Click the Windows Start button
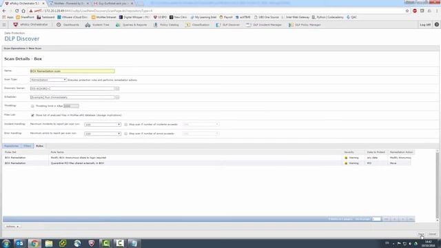 pos(6,243)
